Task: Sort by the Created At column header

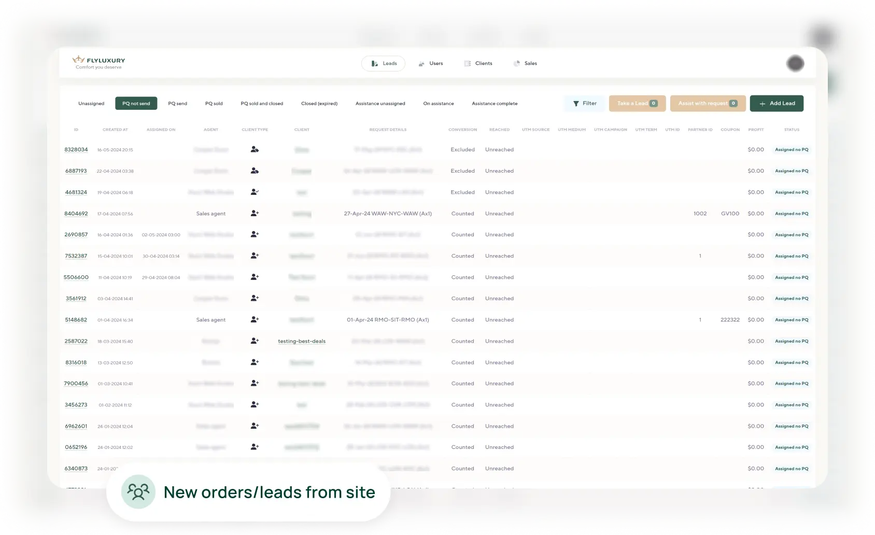Action: (115, 130)
